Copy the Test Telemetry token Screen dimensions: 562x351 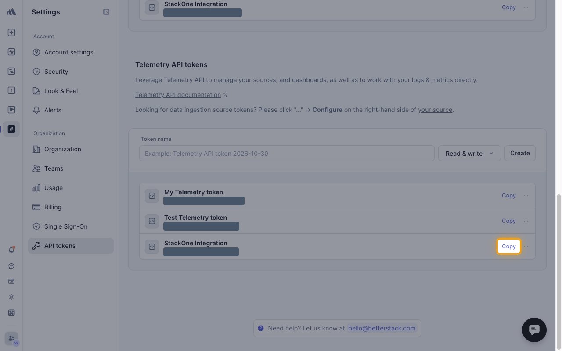coord(508,221)
